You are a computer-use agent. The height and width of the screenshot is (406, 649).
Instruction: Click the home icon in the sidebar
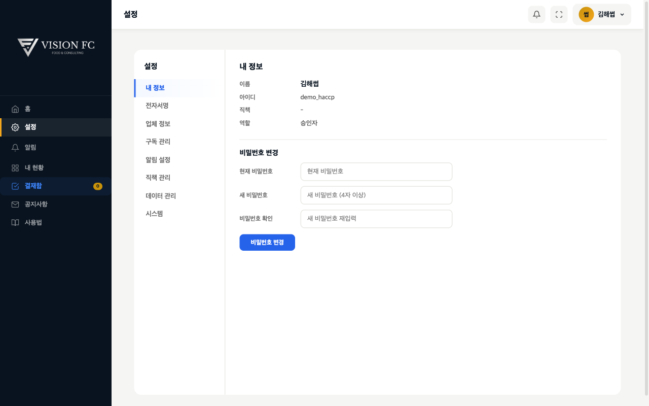[15, 109]
